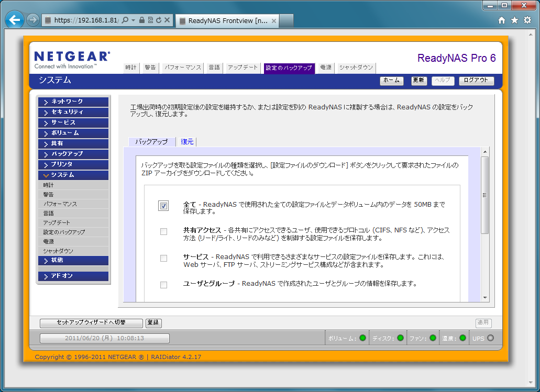Click セットアップウィザードへ切替 button

91,323
